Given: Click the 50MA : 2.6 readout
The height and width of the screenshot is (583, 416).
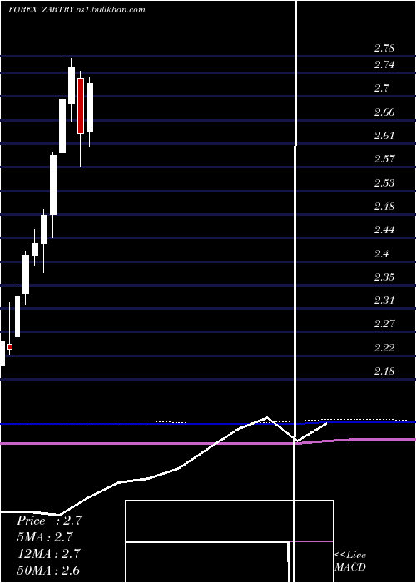Looking at the screenshot, I should click(x=48, y=570).
